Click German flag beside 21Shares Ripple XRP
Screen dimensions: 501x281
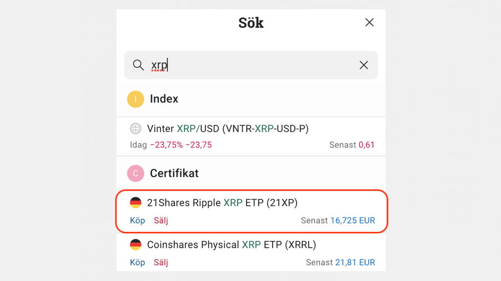pos(136,202)
